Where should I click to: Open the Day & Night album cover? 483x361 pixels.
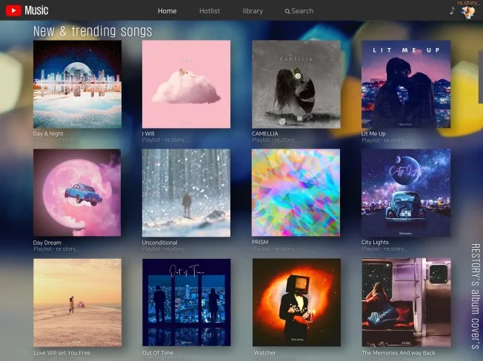pos(77,84)
